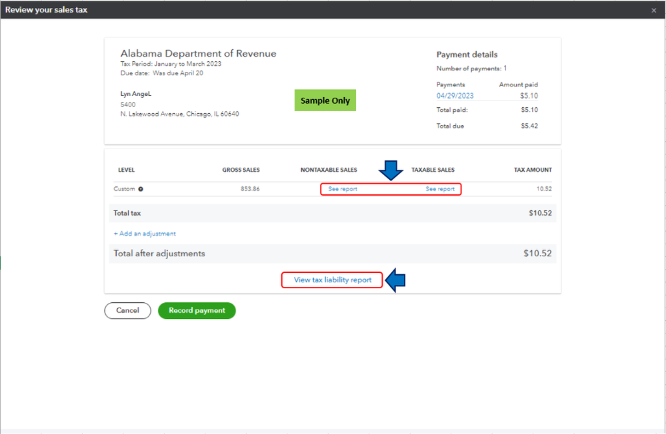Click the info icon beside Custom

click(141, 189)
